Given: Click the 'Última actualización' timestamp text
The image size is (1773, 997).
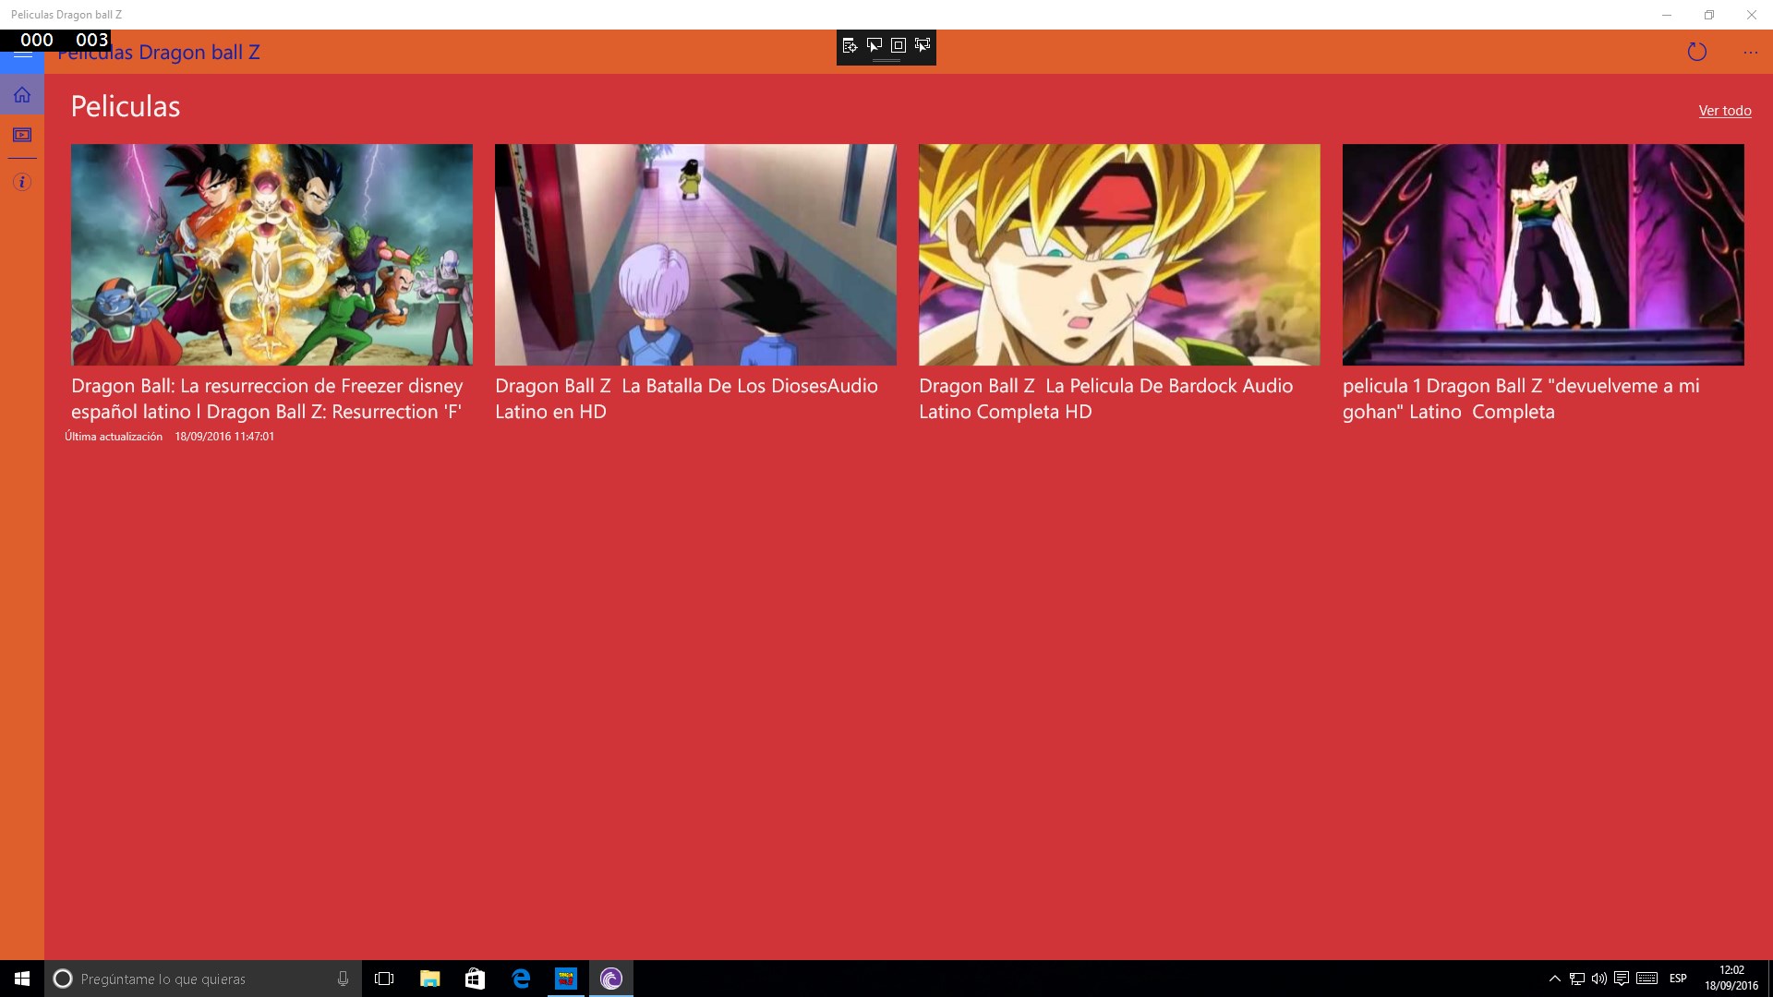Looking at the screenshot, I should [x=169, y=437].
